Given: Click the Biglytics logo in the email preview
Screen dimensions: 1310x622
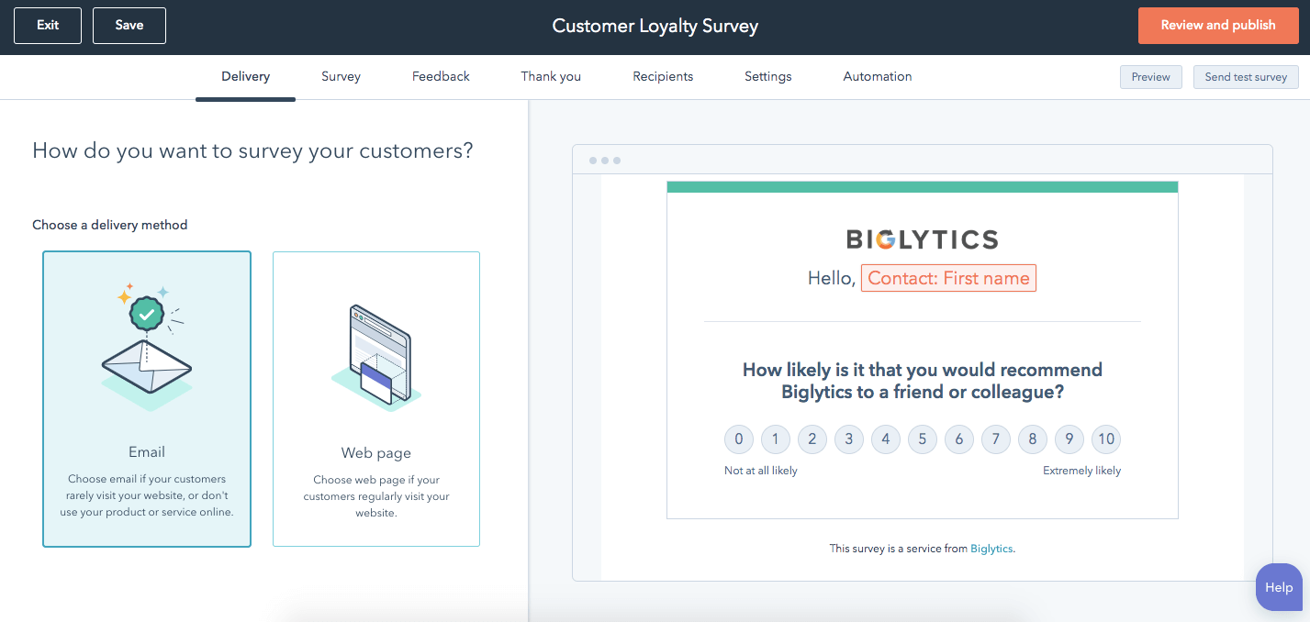Looking at the screenshot, I should [922, 239].
